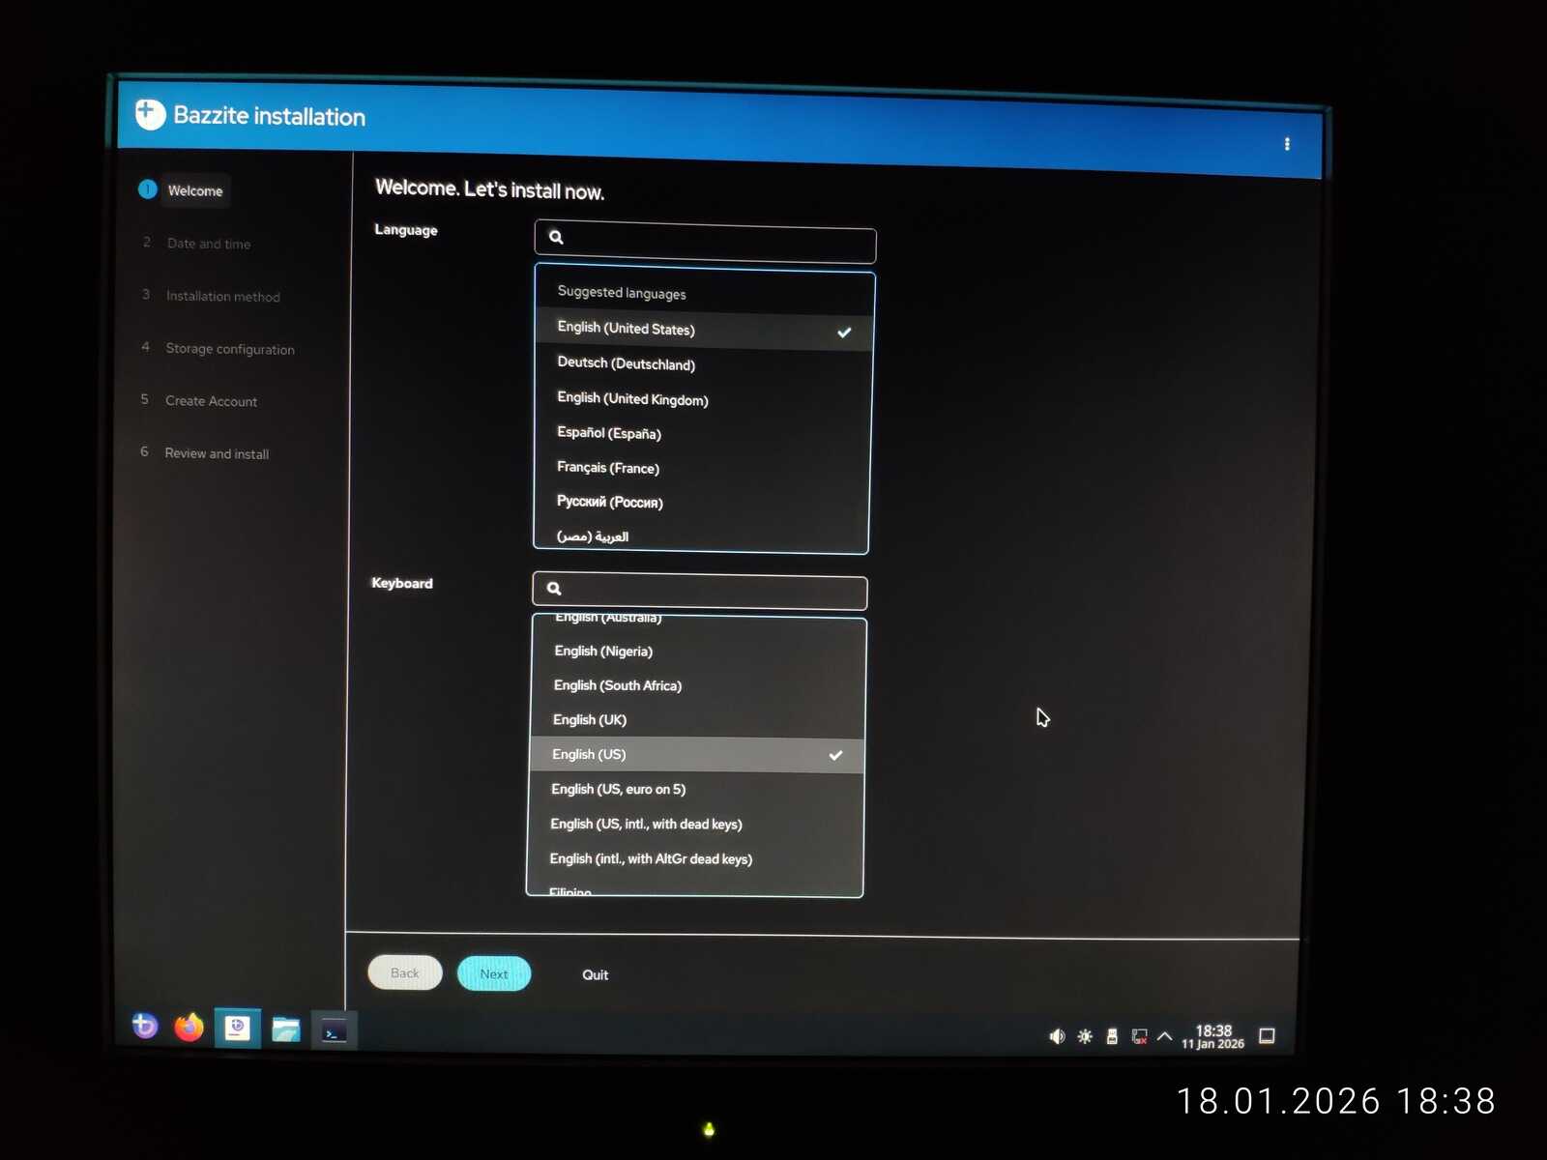Open removable devices tray icon
This screenshot has height=1160, width=1547.
1112,1036
